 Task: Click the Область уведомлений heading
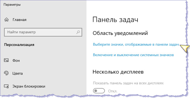(x=120, y=33)
